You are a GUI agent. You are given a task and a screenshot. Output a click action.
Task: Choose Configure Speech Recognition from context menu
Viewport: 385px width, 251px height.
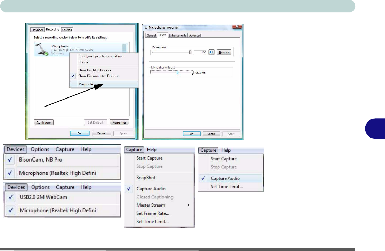click(104, 56)
